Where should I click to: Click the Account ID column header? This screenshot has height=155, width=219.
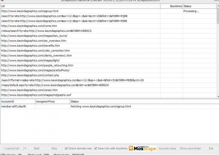pos(18,102)
